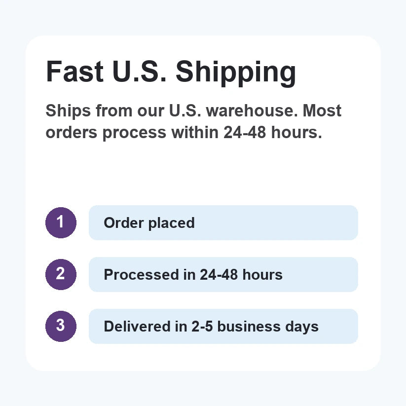The image size is (406, 406).
Task: Click the purple step 3 circle
Action: click(x=61, y=326)
